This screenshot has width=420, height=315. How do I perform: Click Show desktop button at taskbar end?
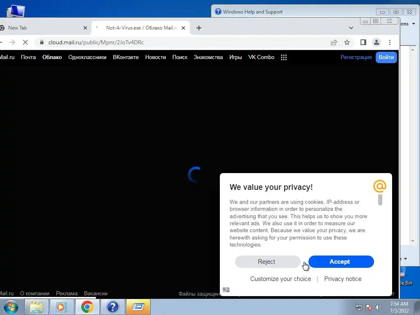pyautogui.click(x=417, y=307)
